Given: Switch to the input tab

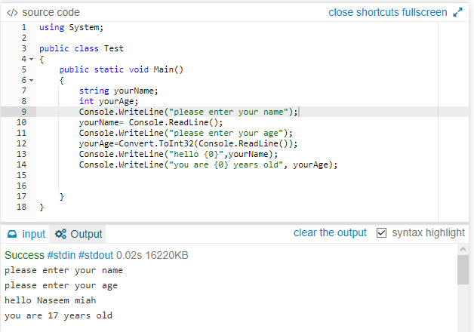Looking at the screenshot, I should [26, 234].
